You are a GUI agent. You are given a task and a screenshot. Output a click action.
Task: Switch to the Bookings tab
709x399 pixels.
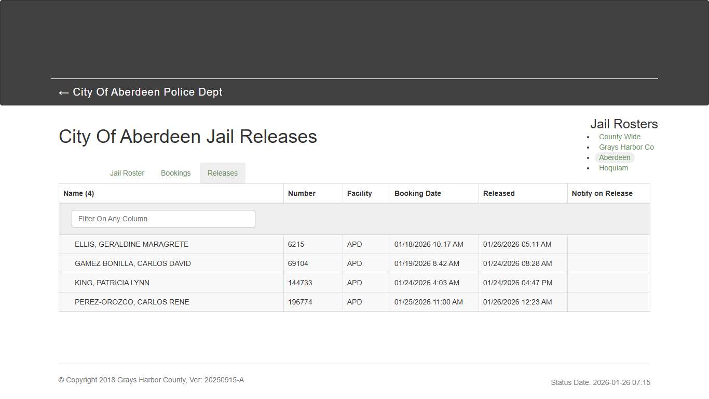coord(175,173)
